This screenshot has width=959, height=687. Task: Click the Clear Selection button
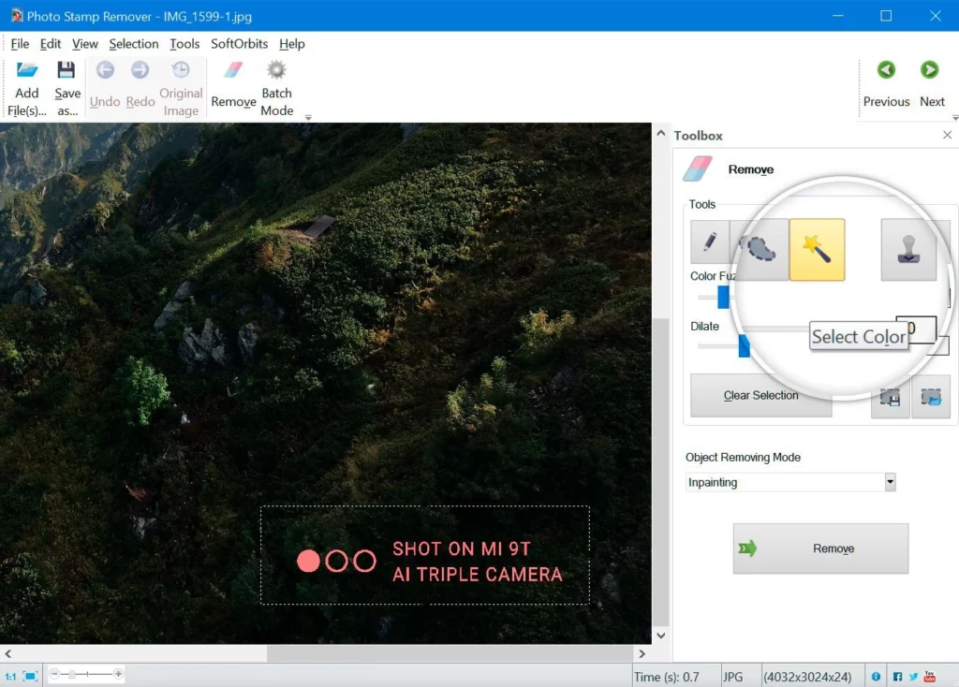pos(760,396)
